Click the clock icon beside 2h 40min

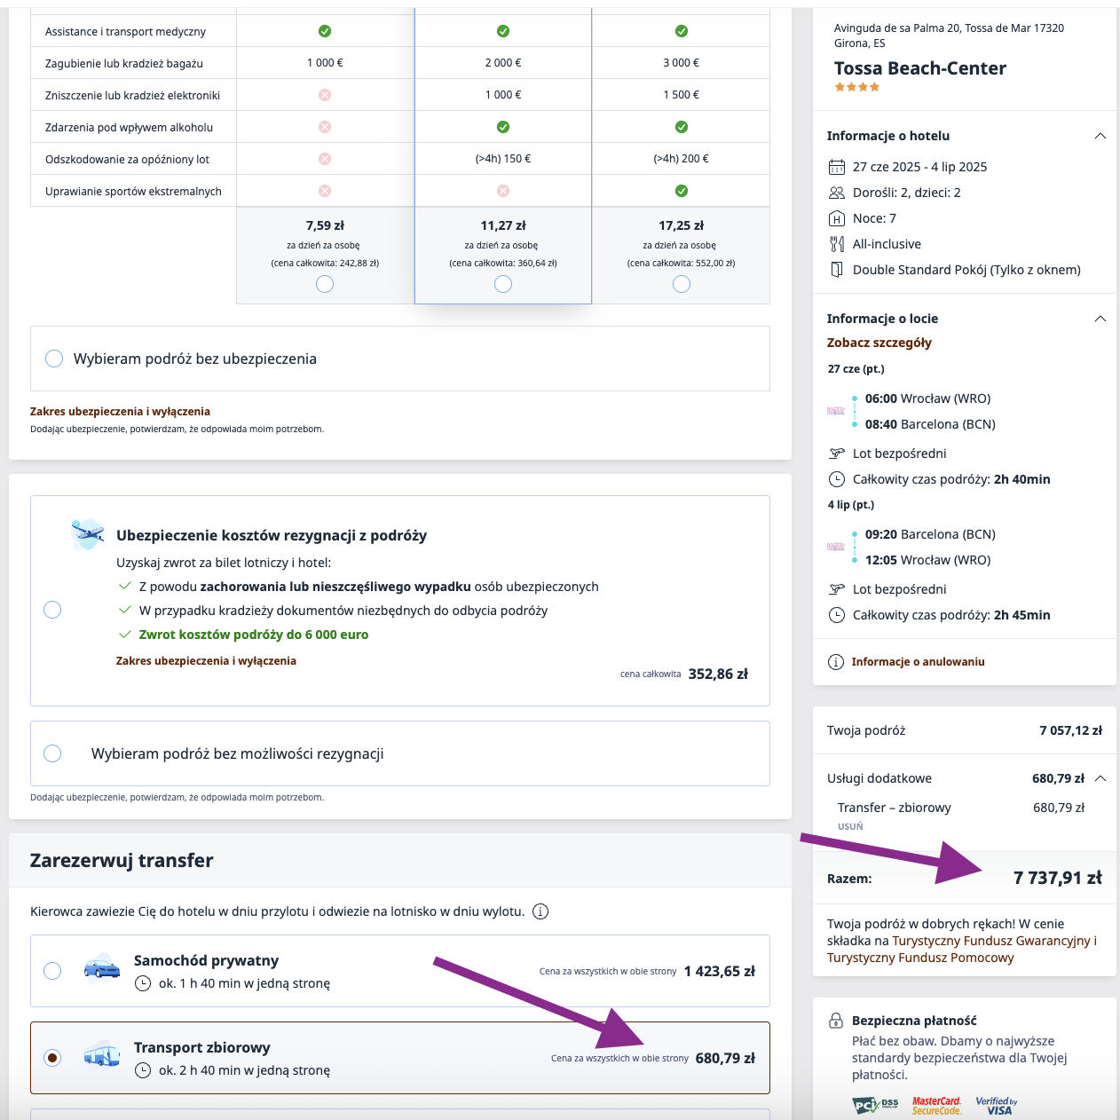pos(836,479)
